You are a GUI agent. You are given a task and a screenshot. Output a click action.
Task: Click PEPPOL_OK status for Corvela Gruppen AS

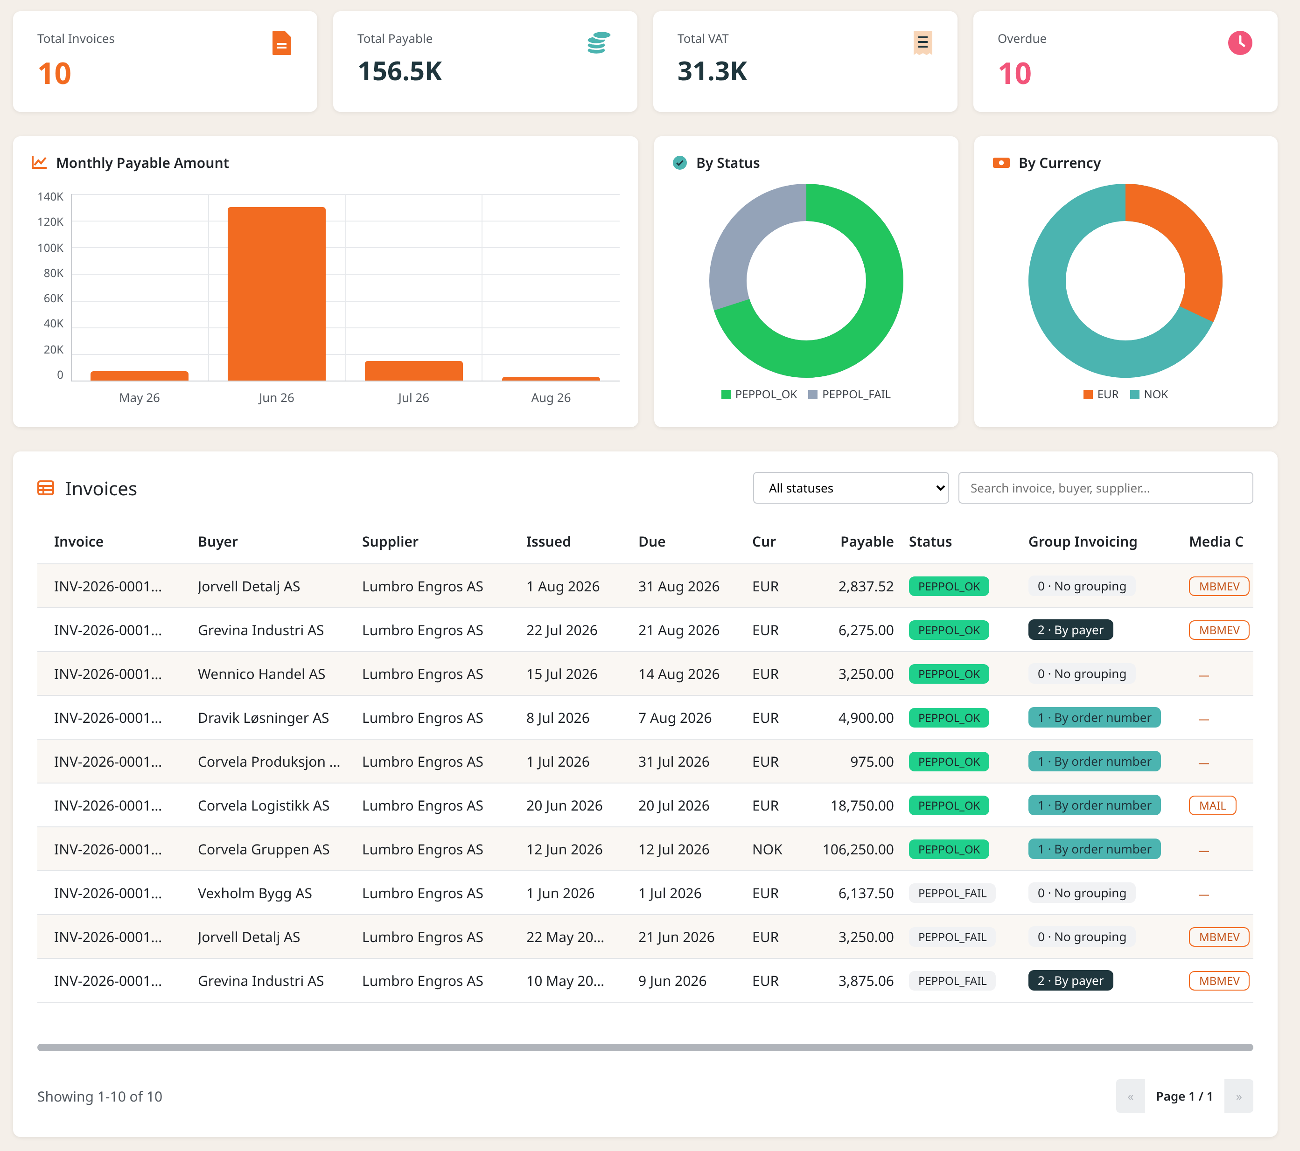[x=949, y=849]
